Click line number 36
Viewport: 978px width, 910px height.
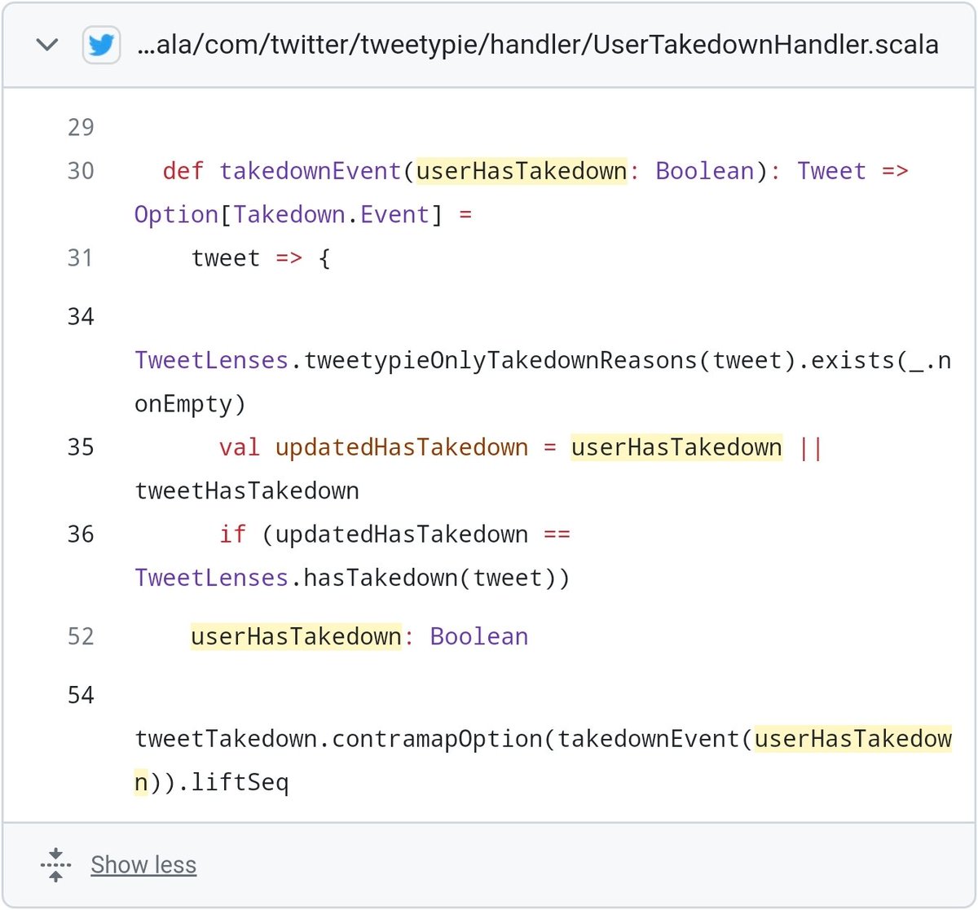(x=81, y=534)
